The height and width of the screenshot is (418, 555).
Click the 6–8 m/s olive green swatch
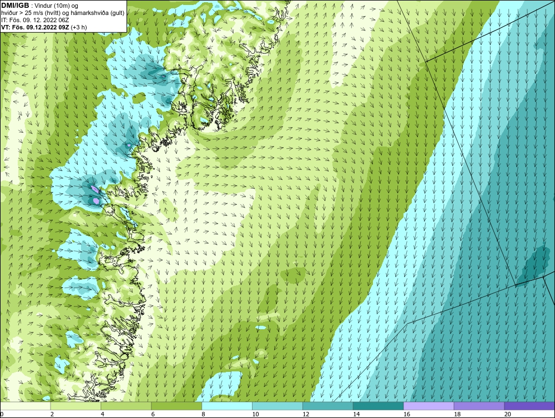(176, 406)
